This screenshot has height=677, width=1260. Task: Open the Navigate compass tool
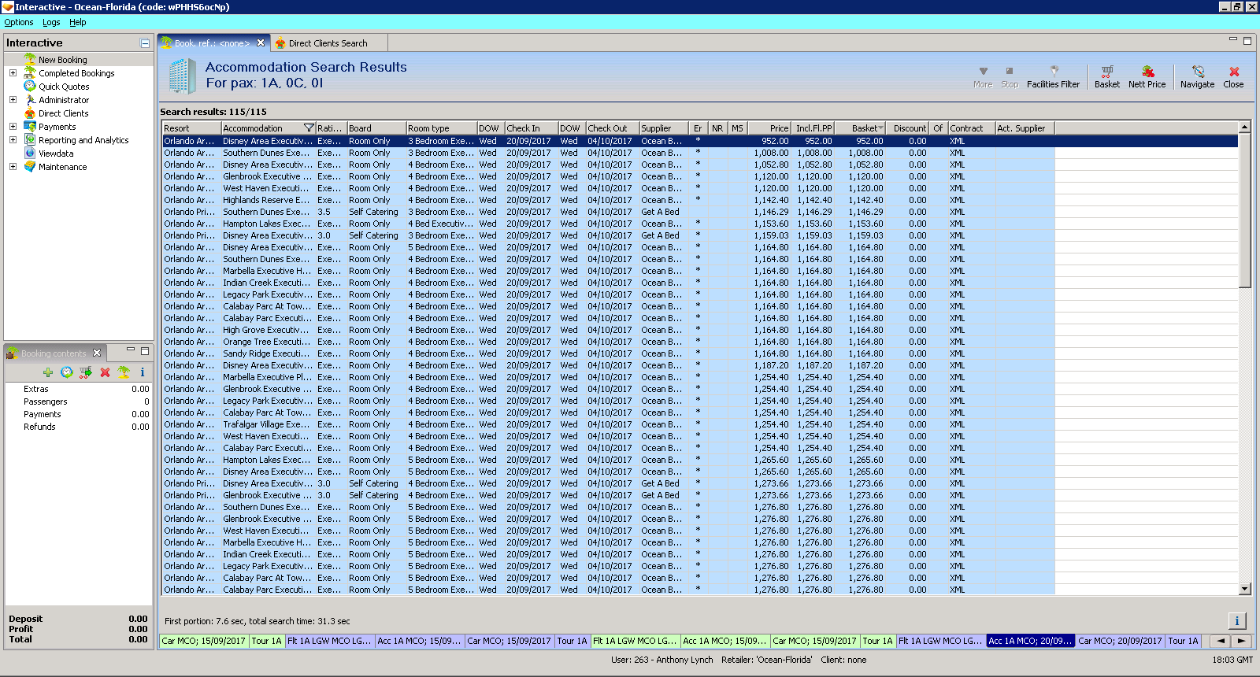tap(1197, 76)
